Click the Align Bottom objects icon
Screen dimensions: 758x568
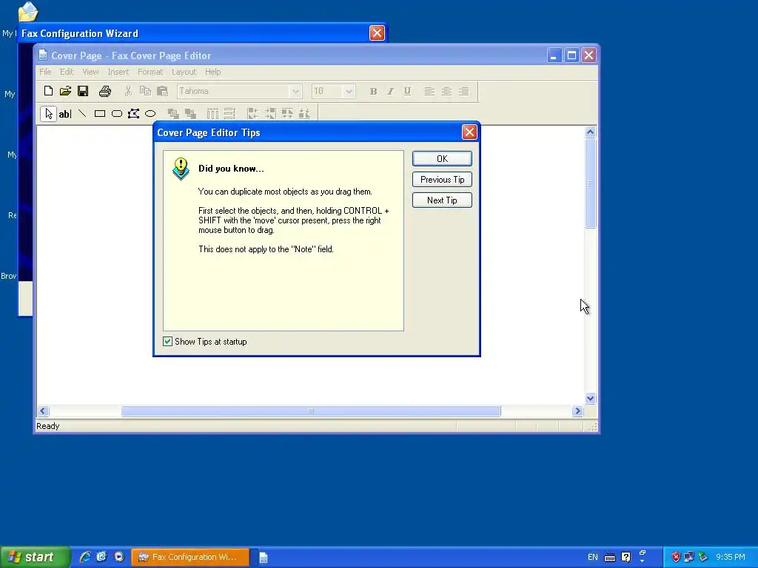(x=304, y=114)
